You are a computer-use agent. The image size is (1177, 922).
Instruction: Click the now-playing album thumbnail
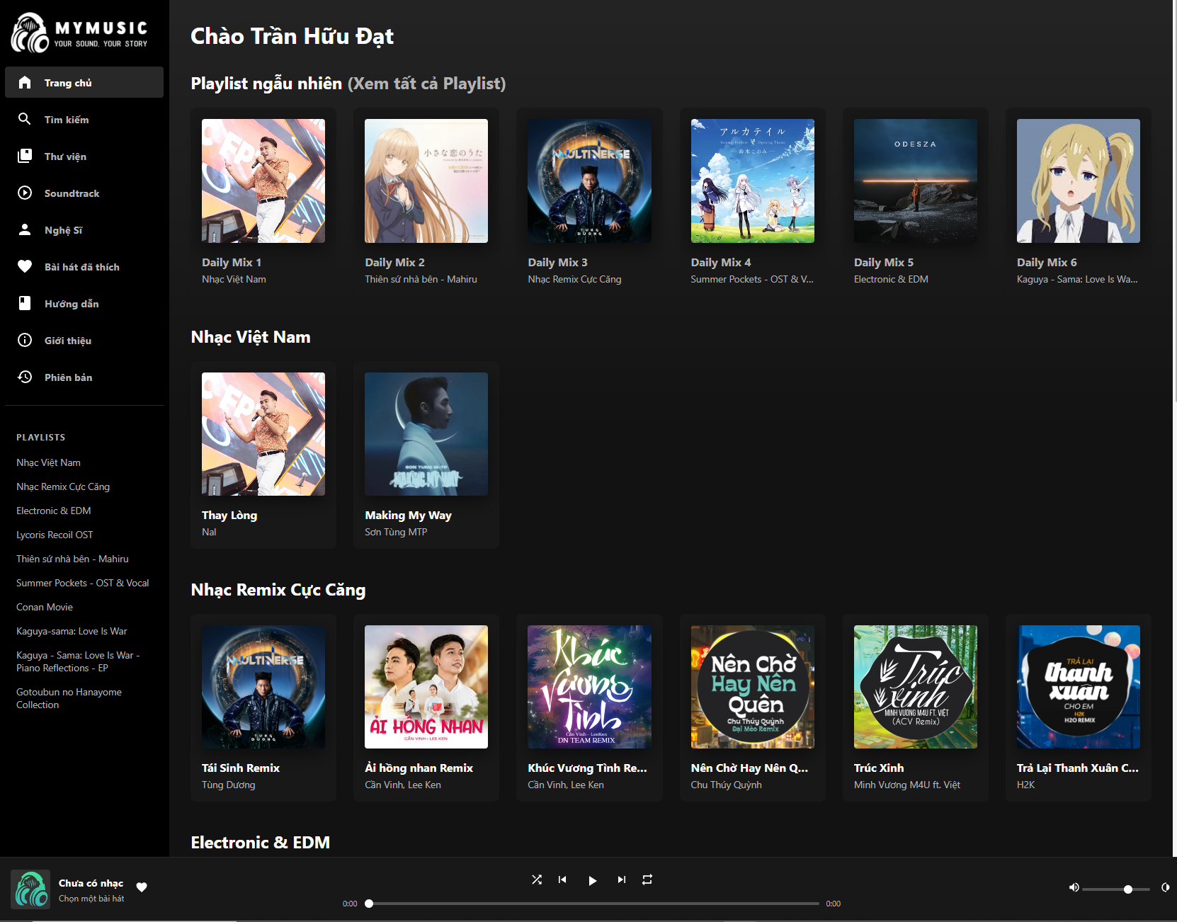(30, 889)
